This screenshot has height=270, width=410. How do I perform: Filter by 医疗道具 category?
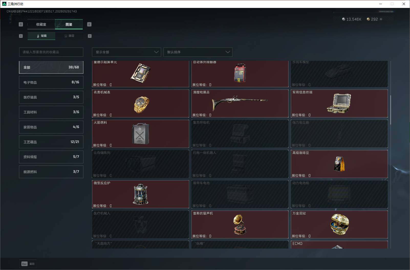point(51,97)
